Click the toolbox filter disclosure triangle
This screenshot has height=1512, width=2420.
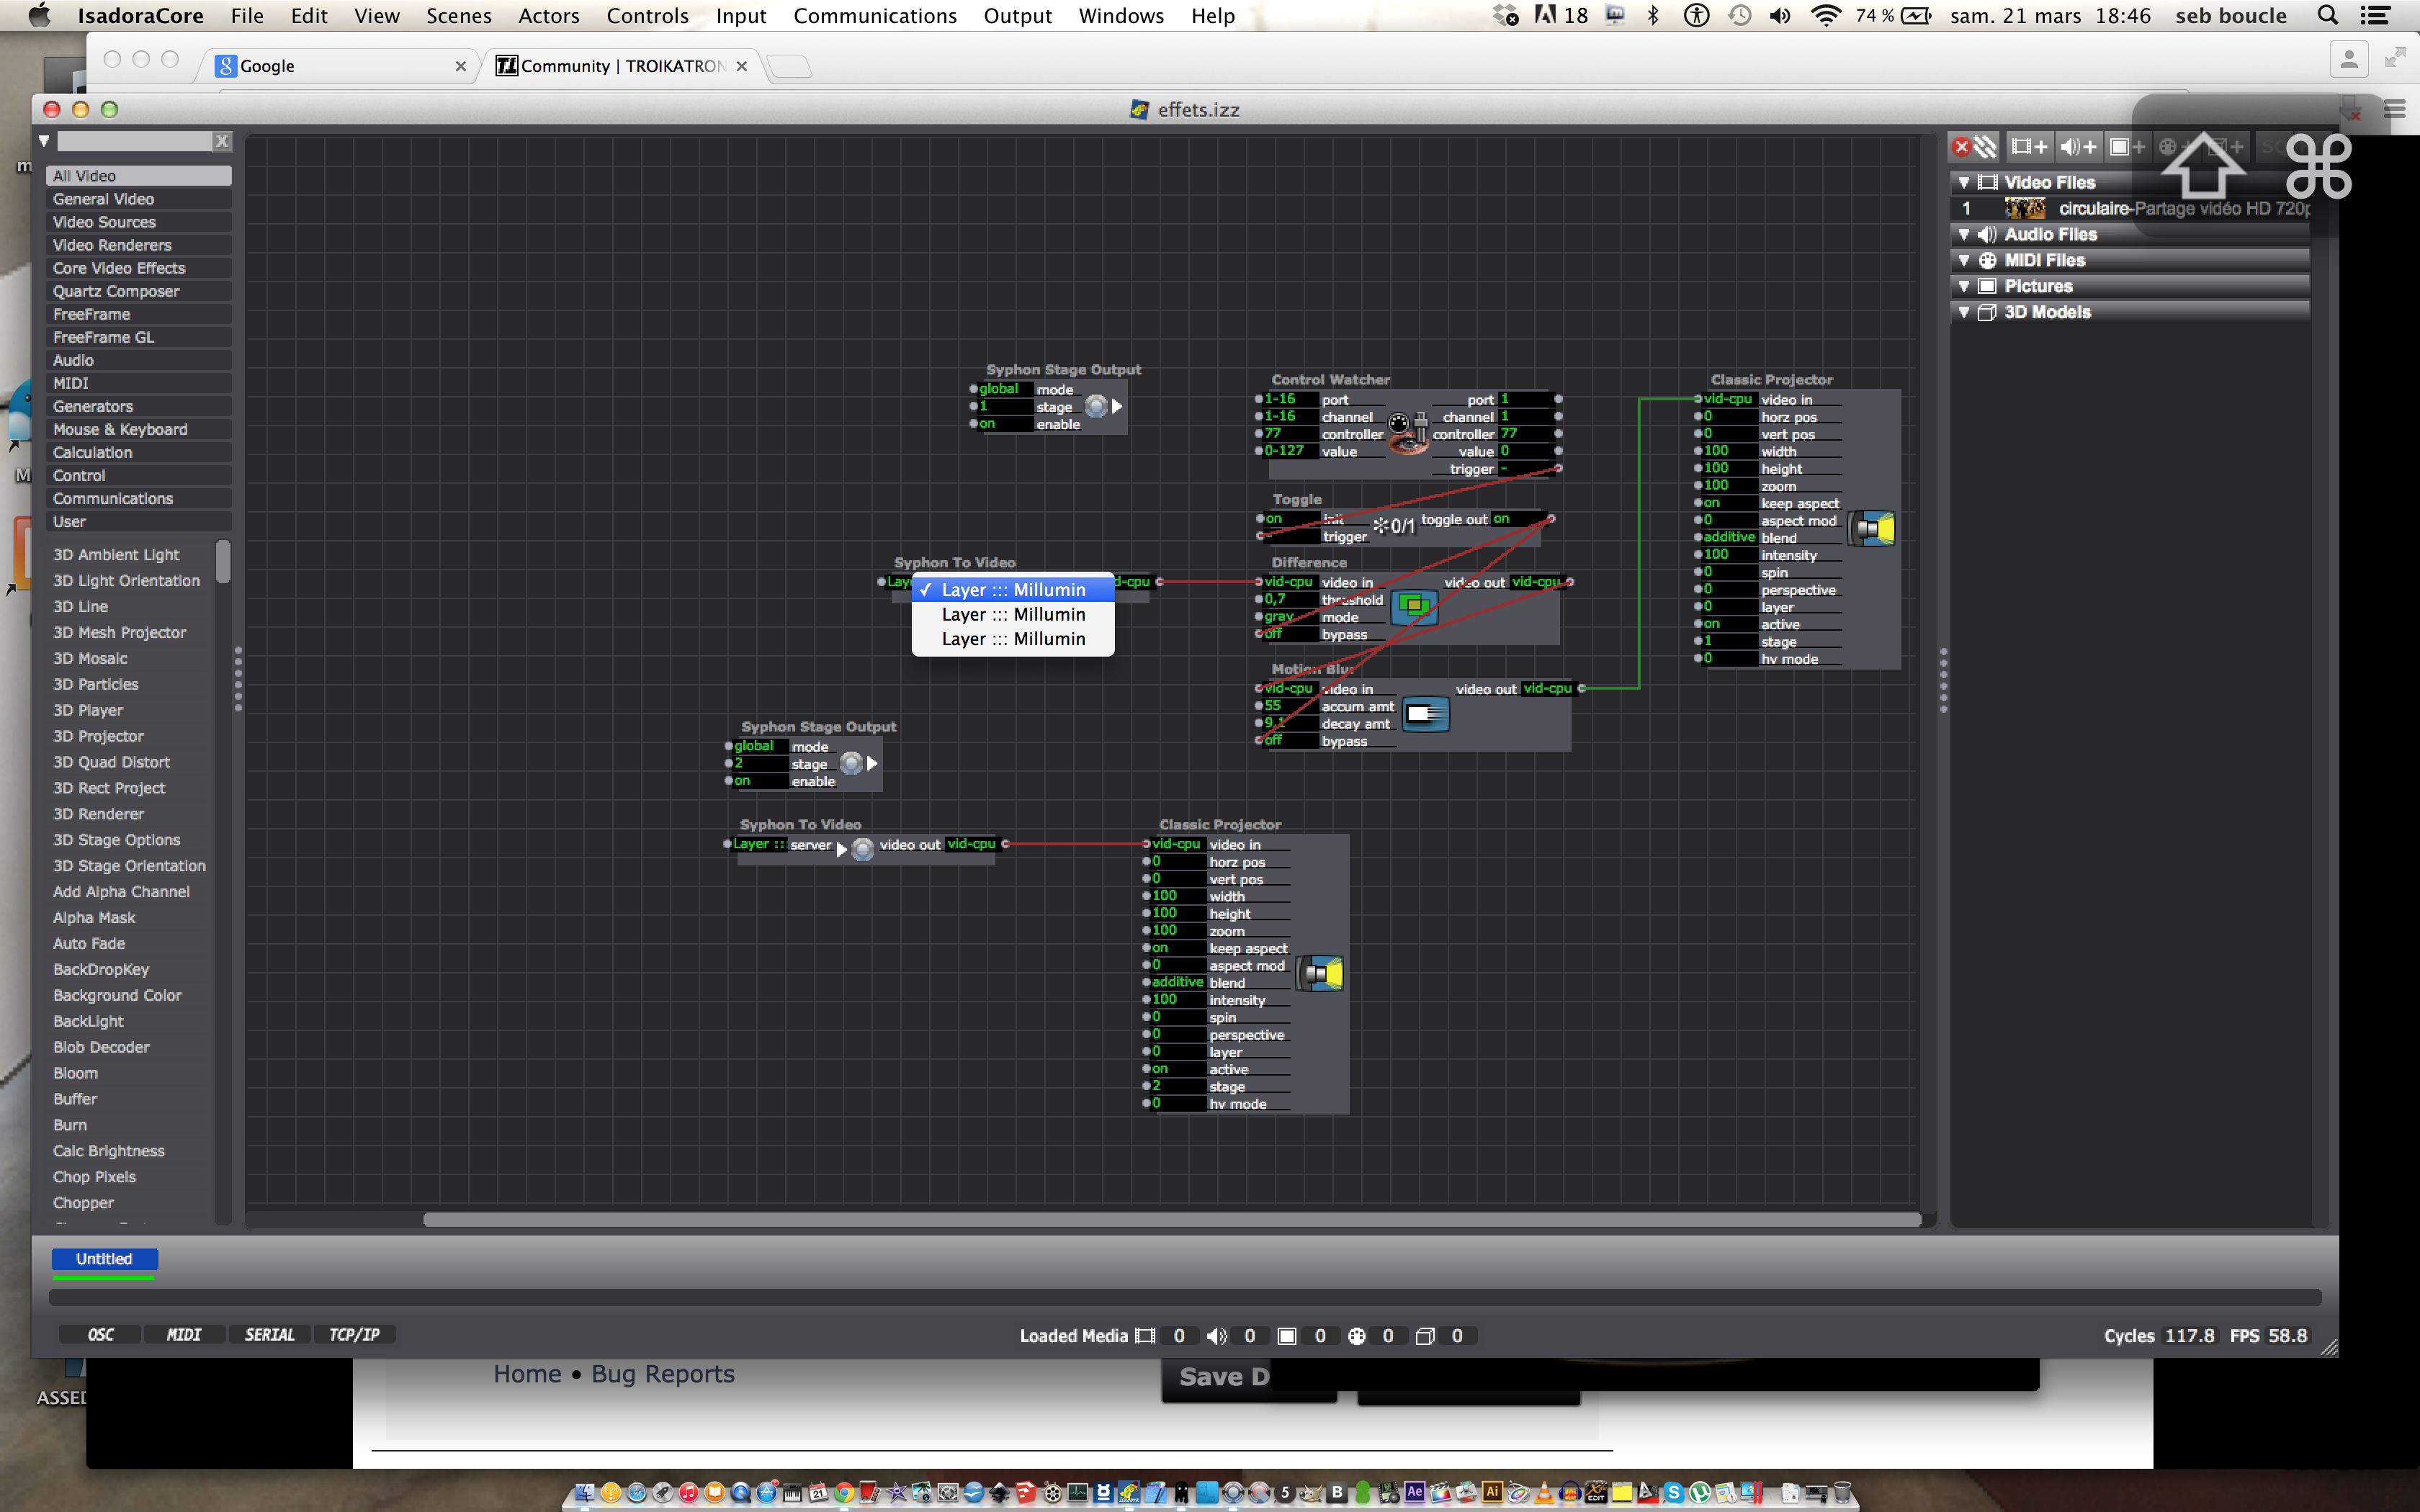pyautogui.click(x=44, y=141)
